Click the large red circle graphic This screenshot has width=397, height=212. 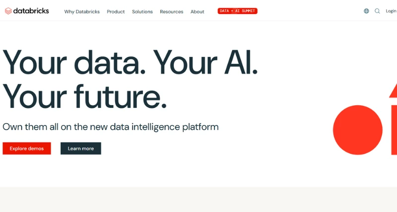point(357,130)
